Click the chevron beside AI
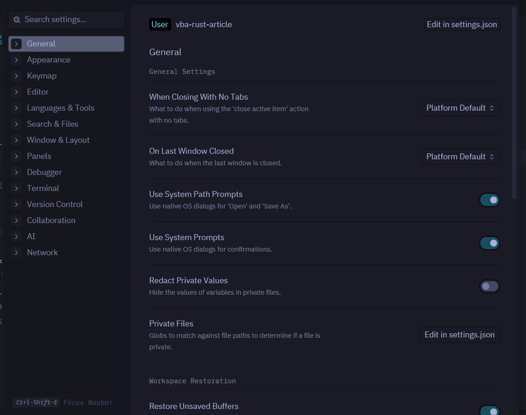This screenshot has width=526, height=415. (17, 237)
